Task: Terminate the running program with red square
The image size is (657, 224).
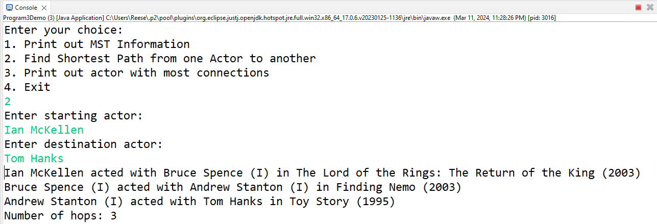Action: point(638,7)
